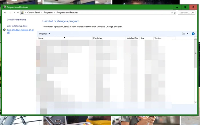Open View installed updates link
Screen dimensions: 200x125
(x=17, y=26)
